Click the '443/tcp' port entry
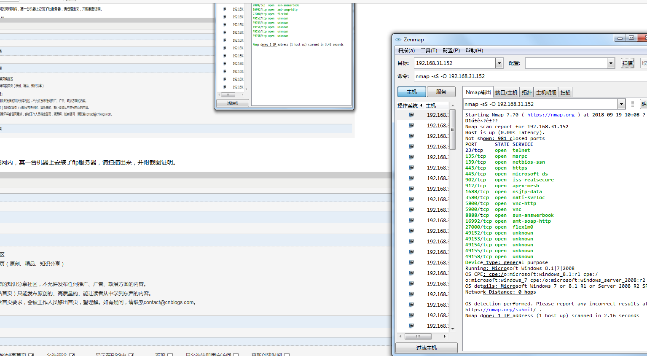647x356 pixels. click(475, 168)
